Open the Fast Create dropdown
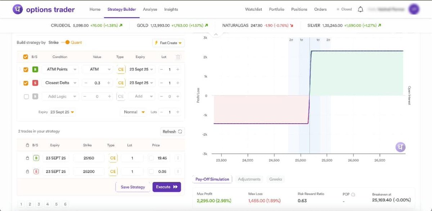Screen dimensions: 432x211 point(168,43)
